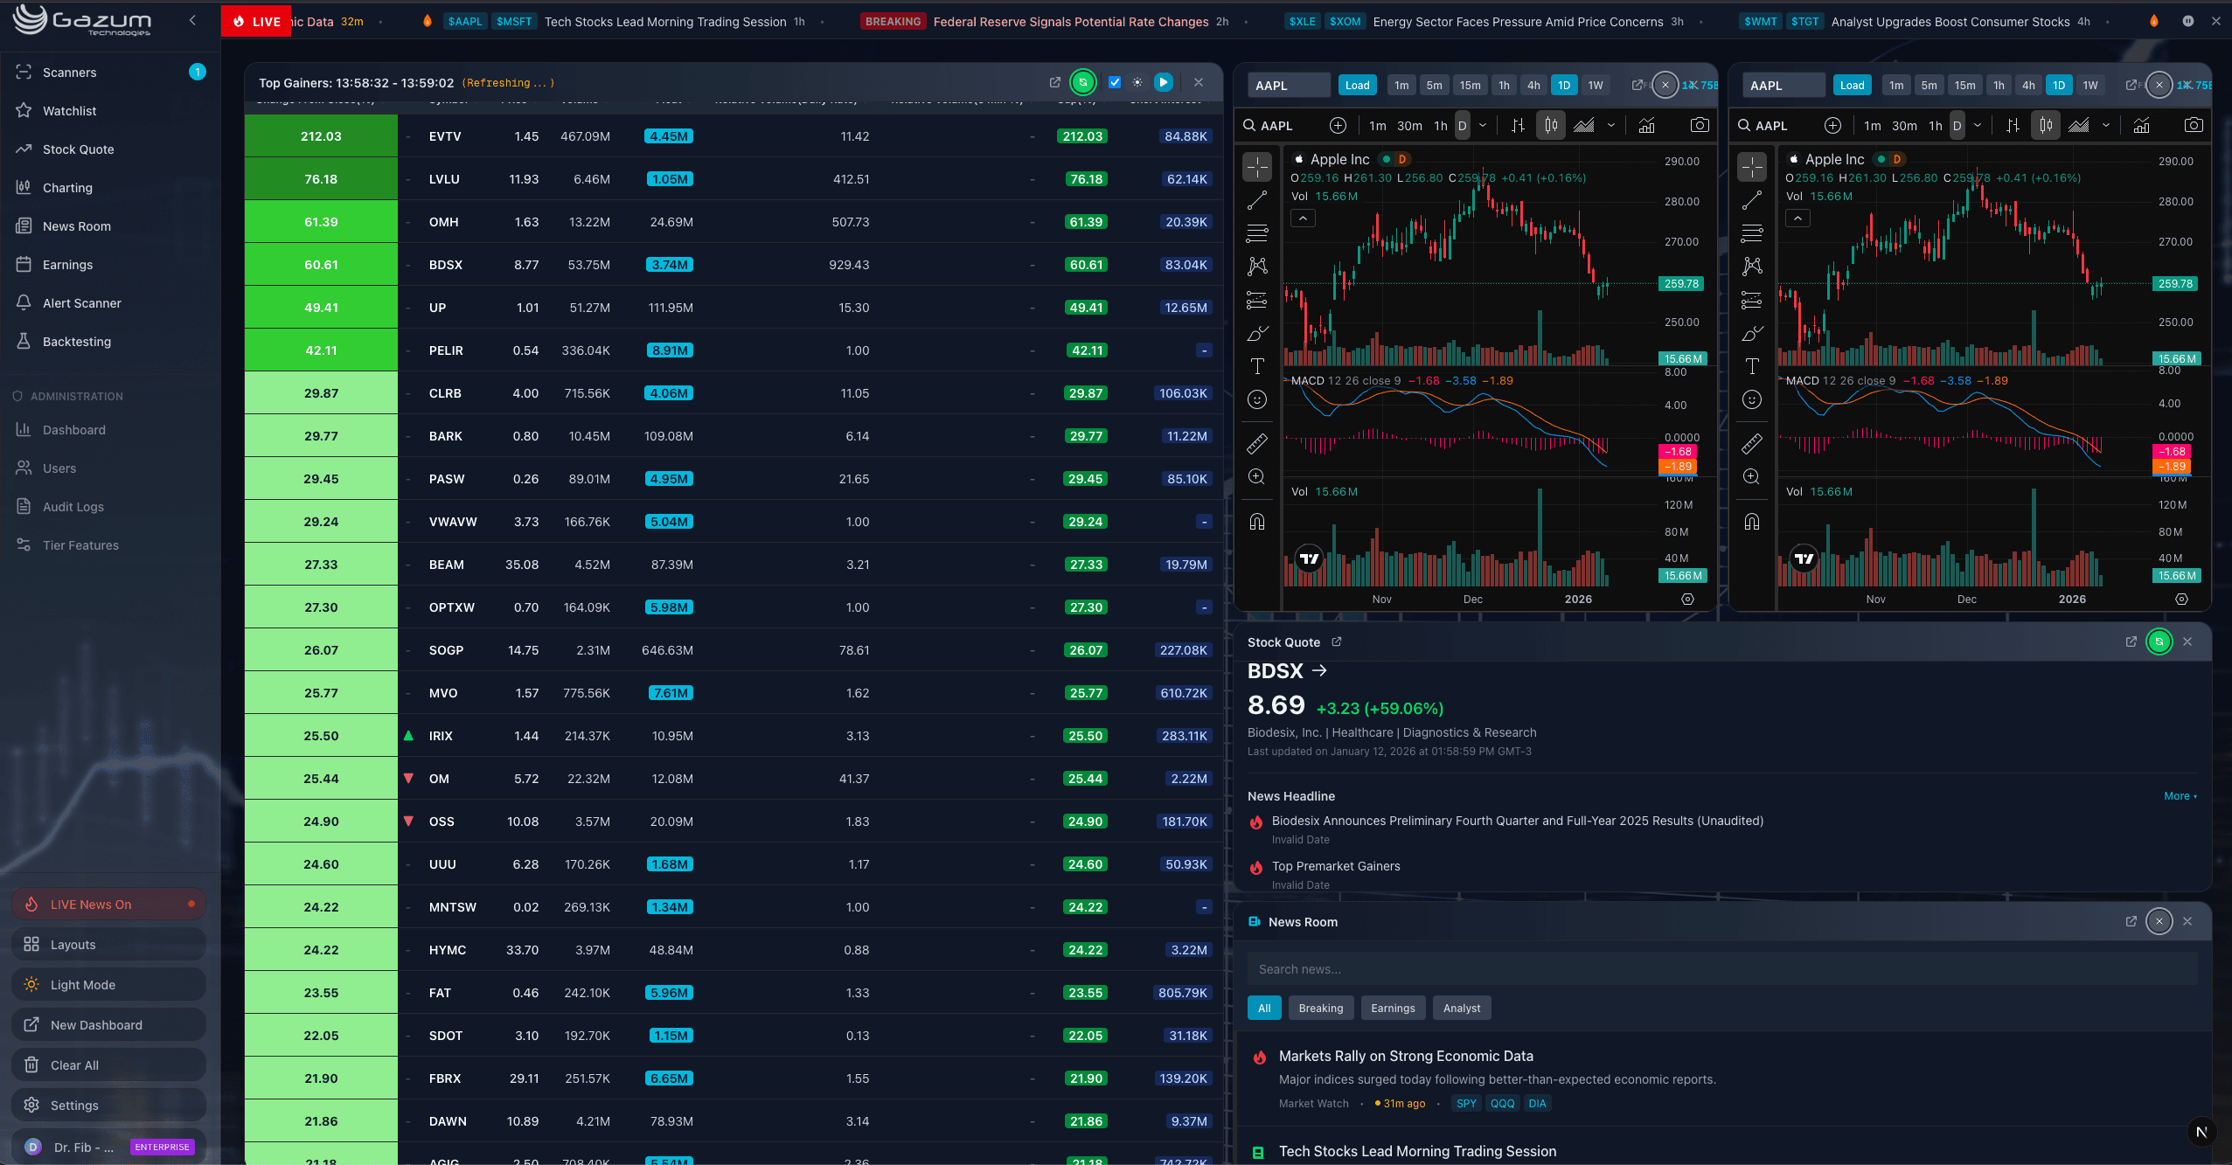This screenshot has width=2232, height=1165.
Task: Expand chart style dropdown in right chart
Action: click(2105, 125)
